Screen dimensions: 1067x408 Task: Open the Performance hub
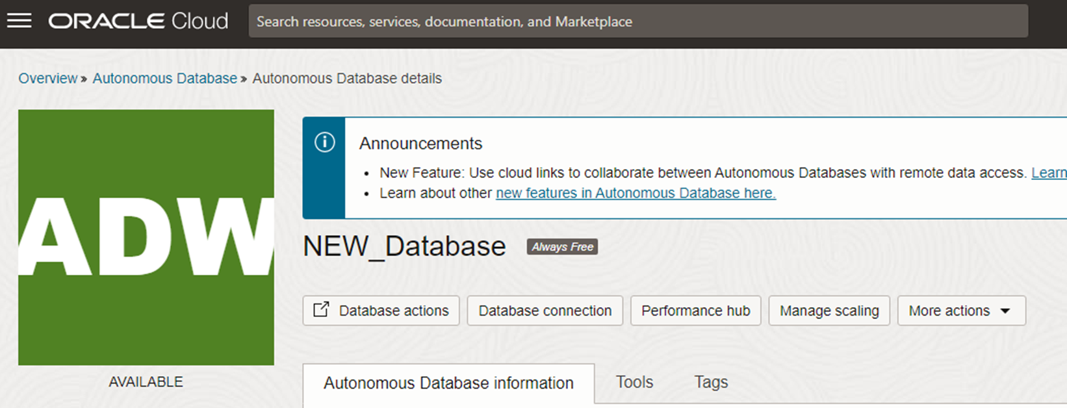(695, 311)
